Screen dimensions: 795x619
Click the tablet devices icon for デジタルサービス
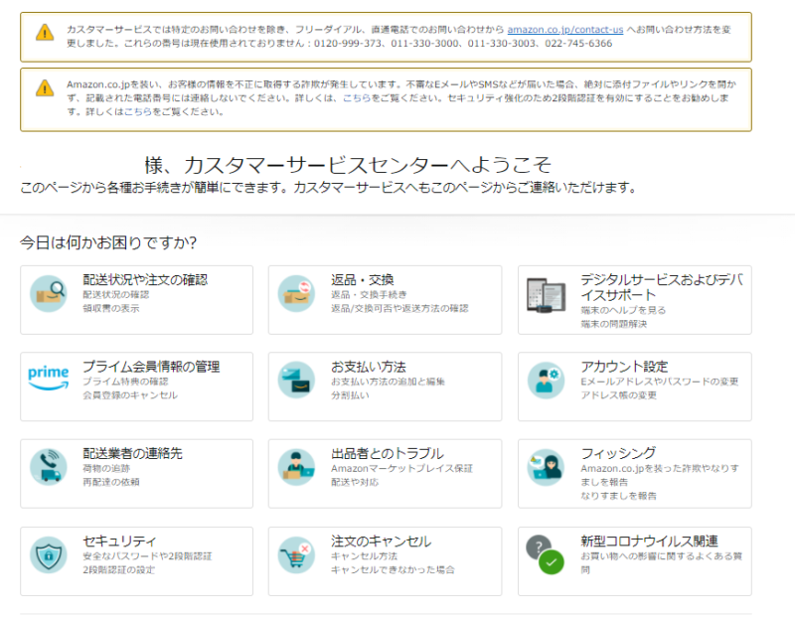pyautogui.click(x=546, y=295)
